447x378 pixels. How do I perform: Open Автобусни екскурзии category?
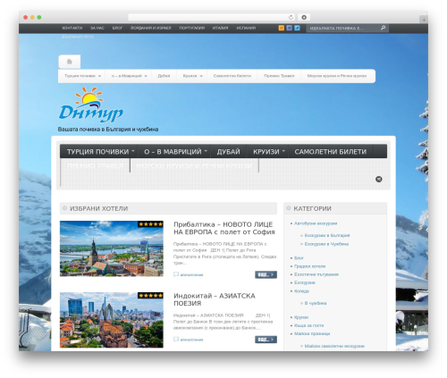click(316, 223)
